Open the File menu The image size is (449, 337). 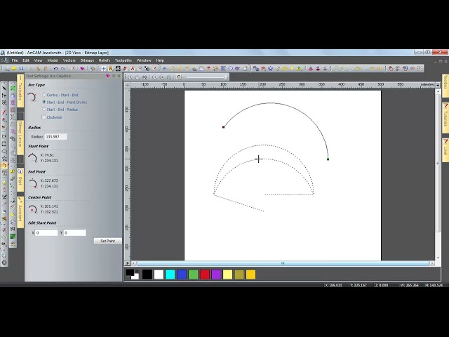pos(15,60)
